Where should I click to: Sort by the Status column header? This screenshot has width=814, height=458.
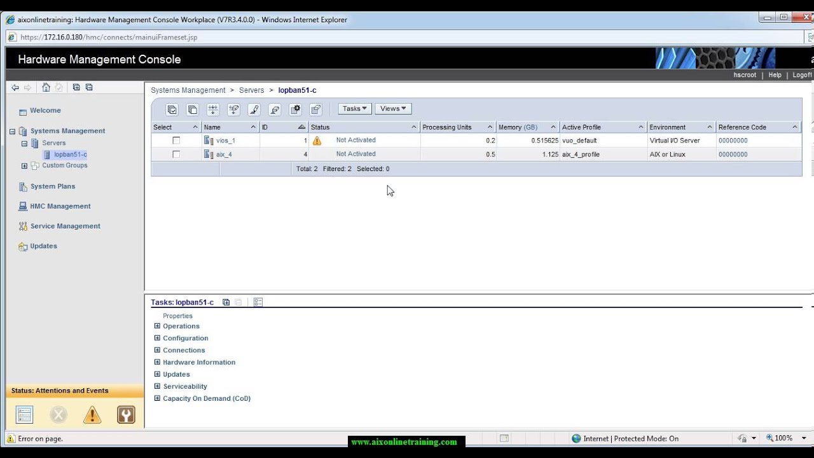pos(364,127)
